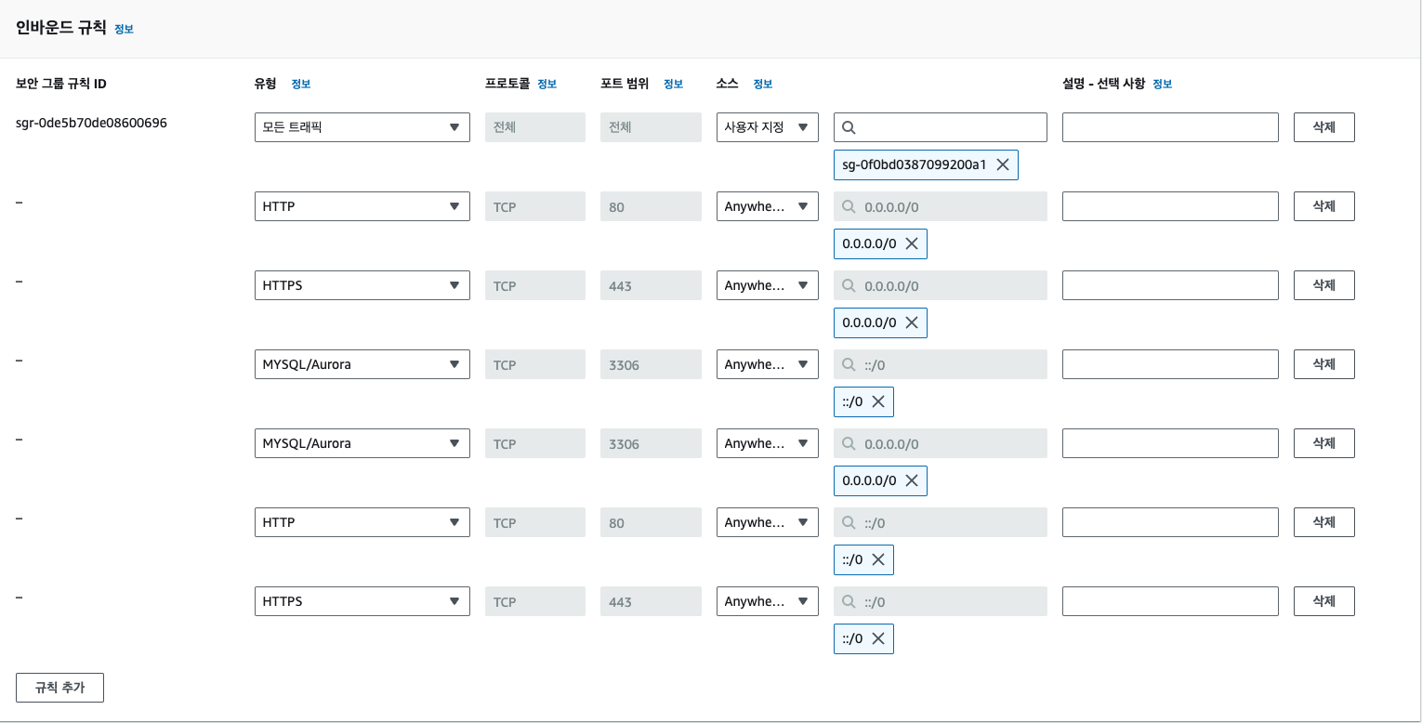Screen dimensions: 1422x723
Task: Expand type dropdown for MYSQL/Aurora ::/0 rule
Action: [x=362, y=364]
